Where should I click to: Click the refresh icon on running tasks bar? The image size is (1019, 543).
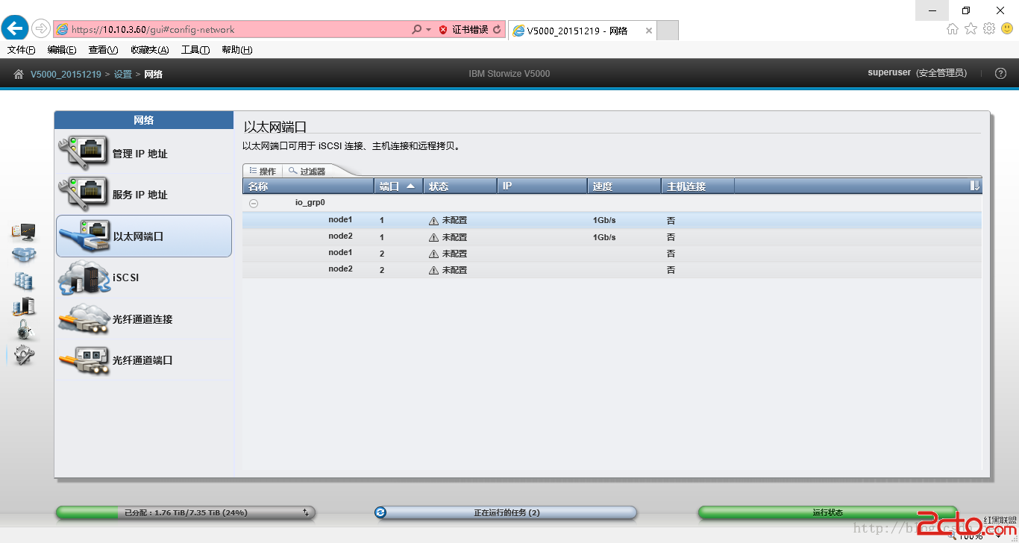coord(381,512)
